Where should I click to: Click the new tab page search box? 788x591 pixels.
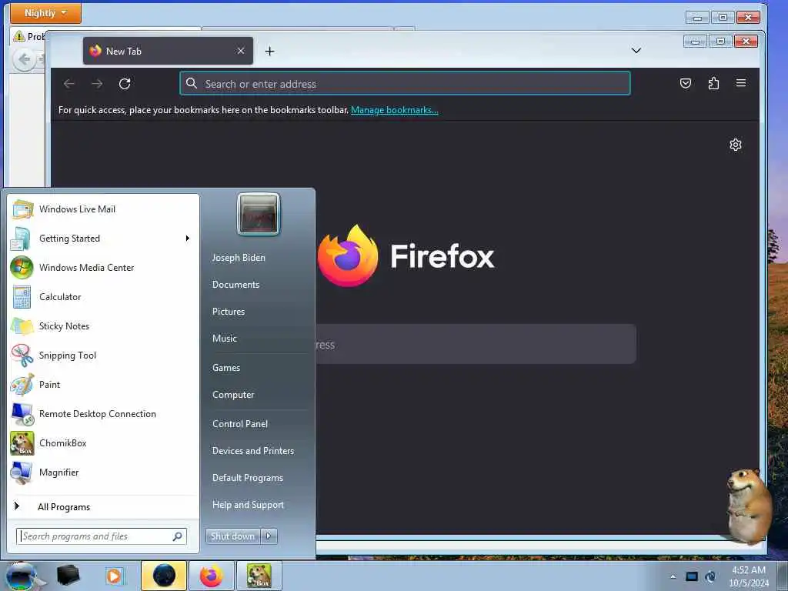[475, 344]
